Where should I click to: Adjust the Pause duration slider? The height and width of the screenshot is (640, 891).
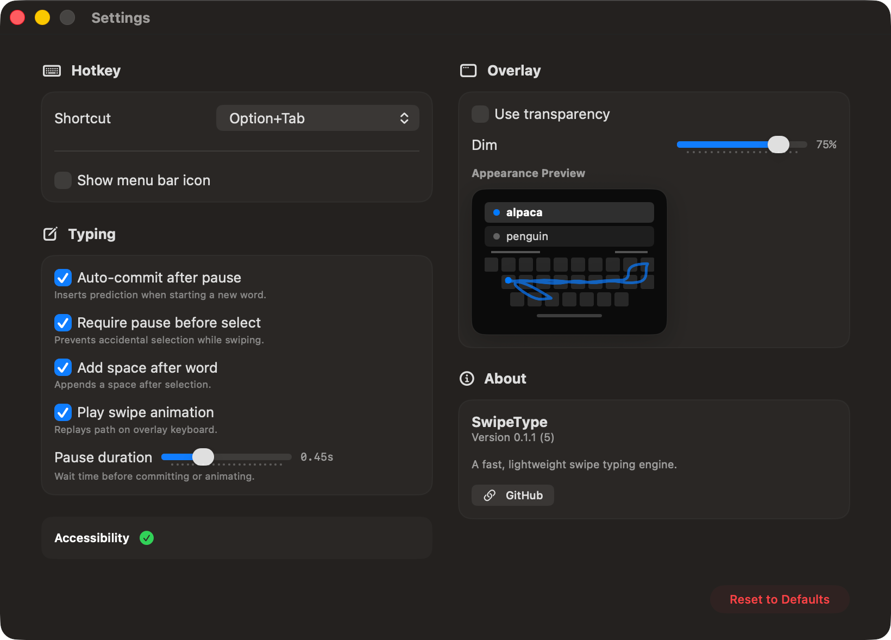(227, 457)
